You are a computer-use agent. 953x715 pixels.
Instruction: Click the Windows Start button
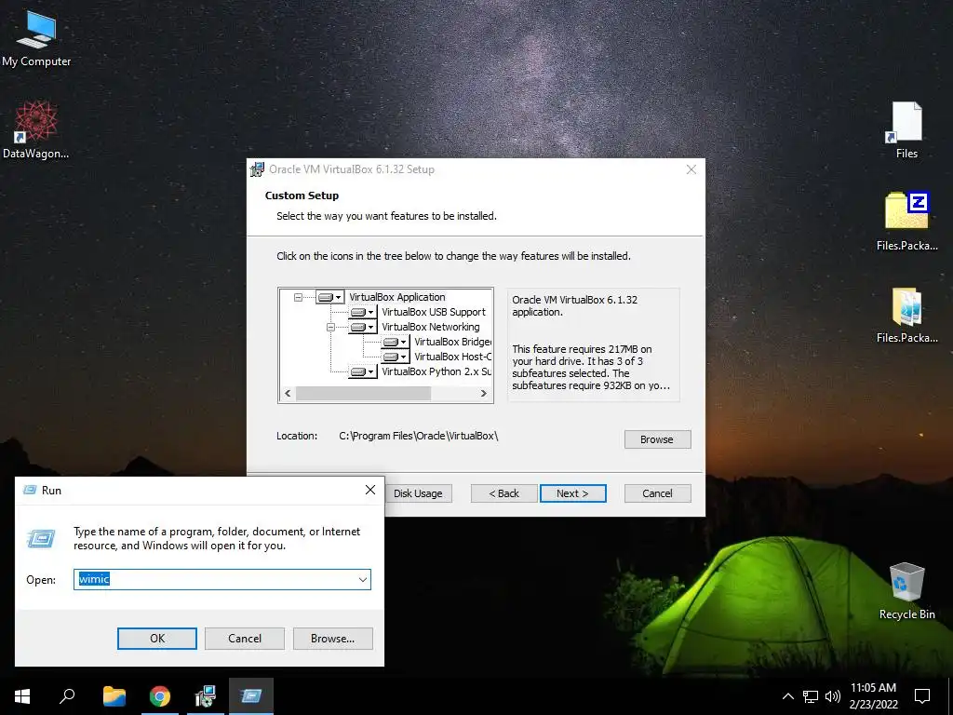pyautogui.click(x=22, y=696)
